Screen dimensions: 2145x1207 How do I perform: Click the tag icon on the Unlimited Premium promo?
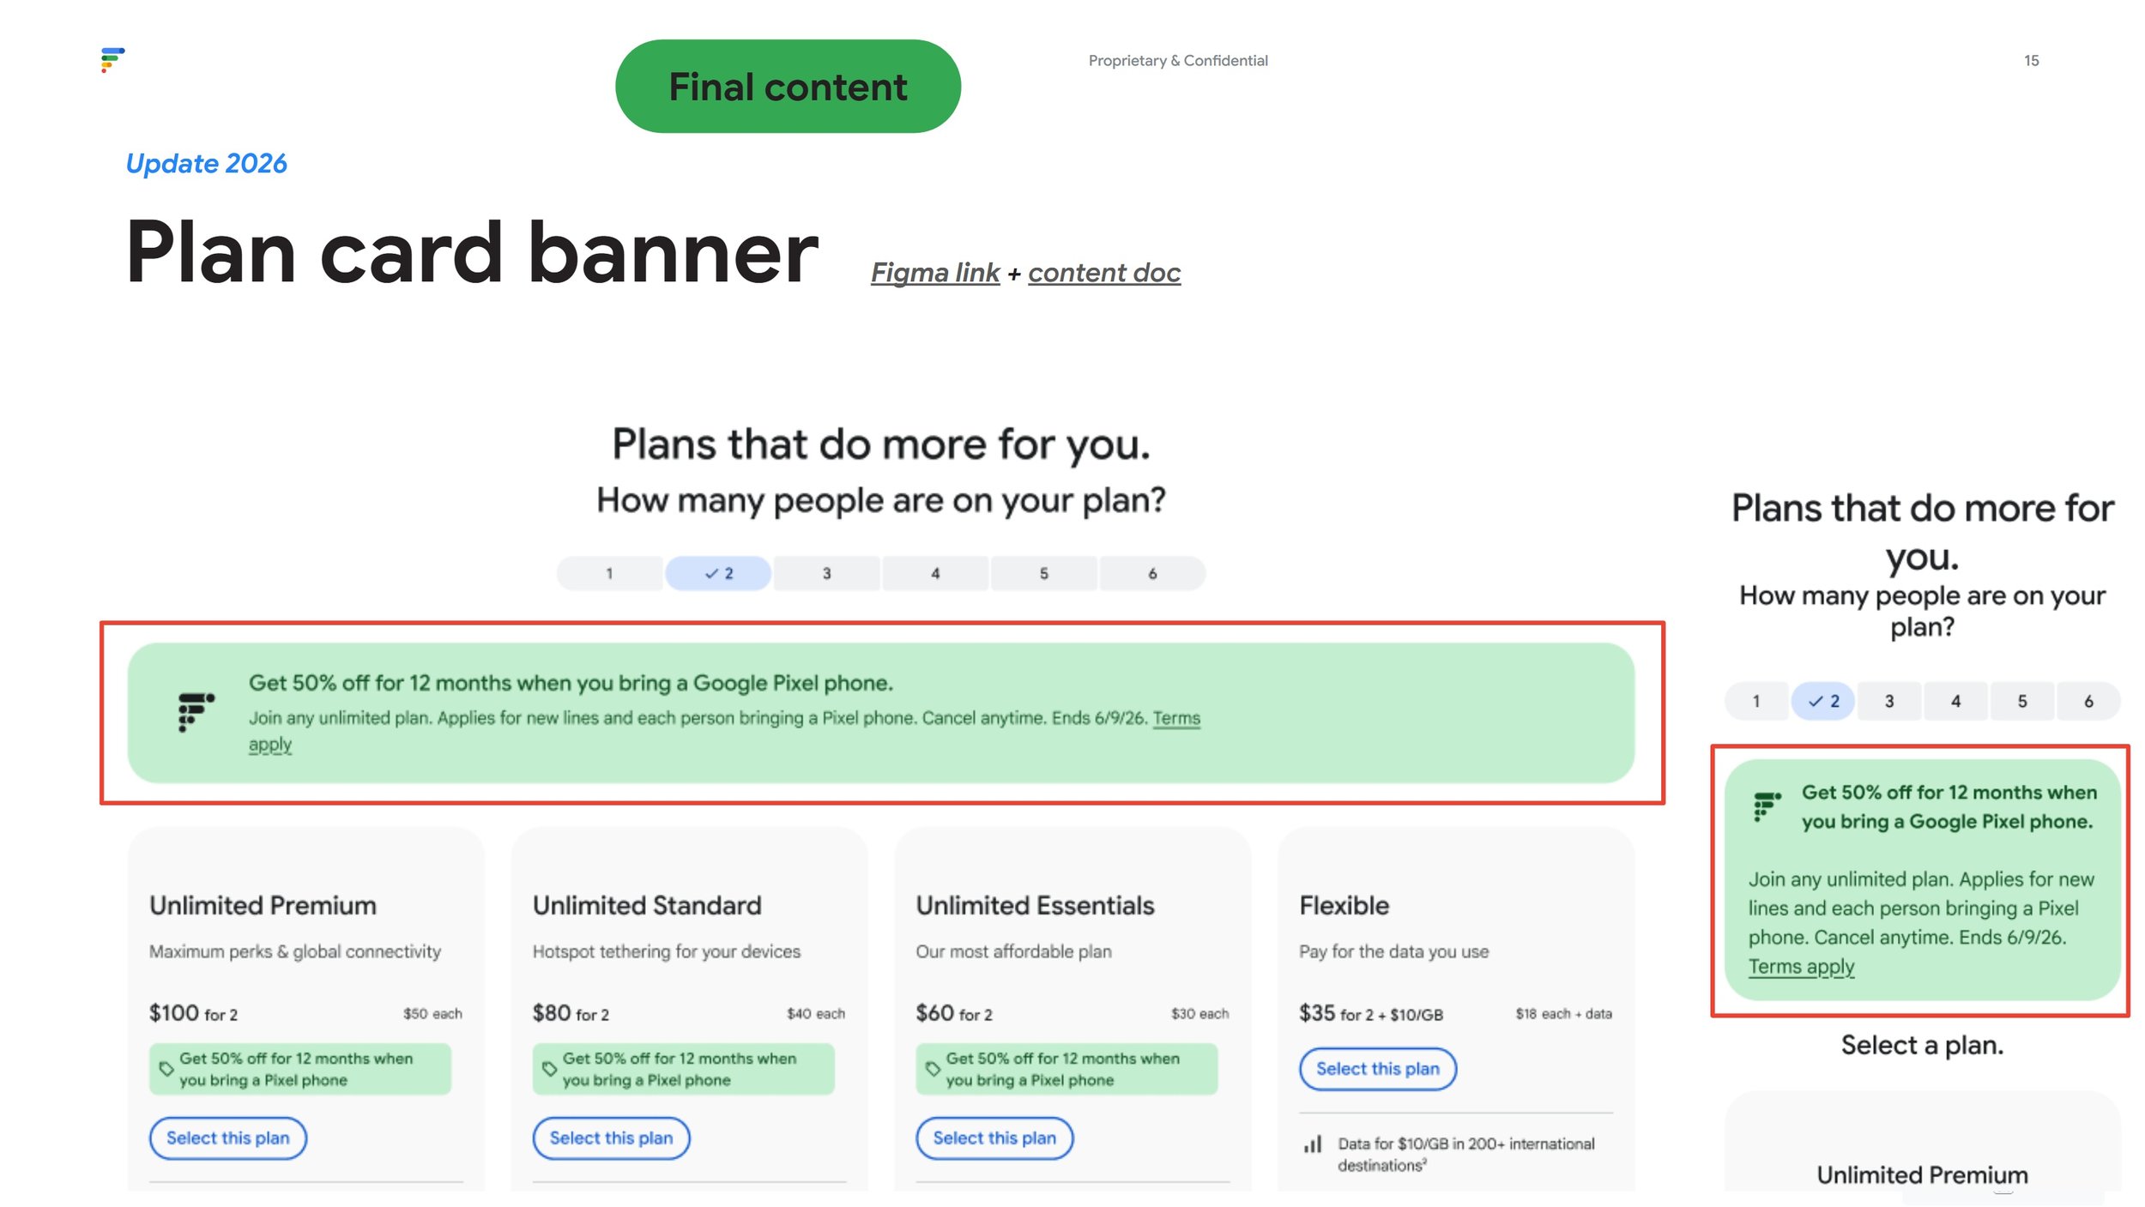166,1069
